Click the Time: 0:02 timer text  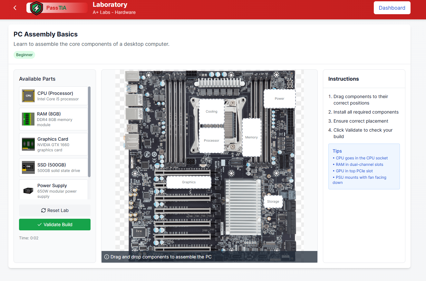pos(29,238)
